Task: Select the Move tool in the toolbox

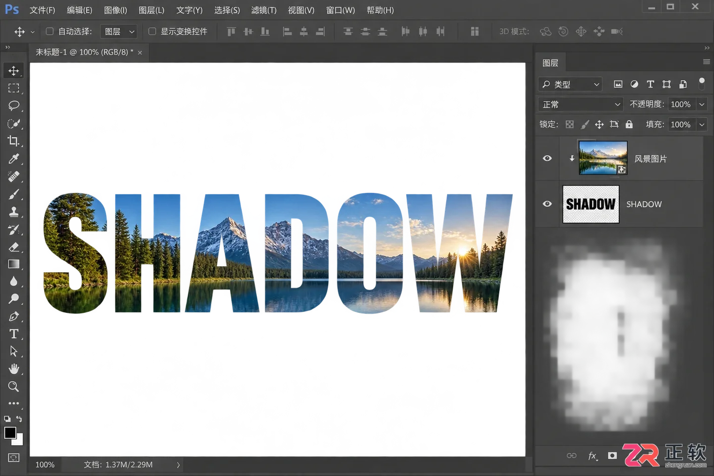Action: [13, 70]
